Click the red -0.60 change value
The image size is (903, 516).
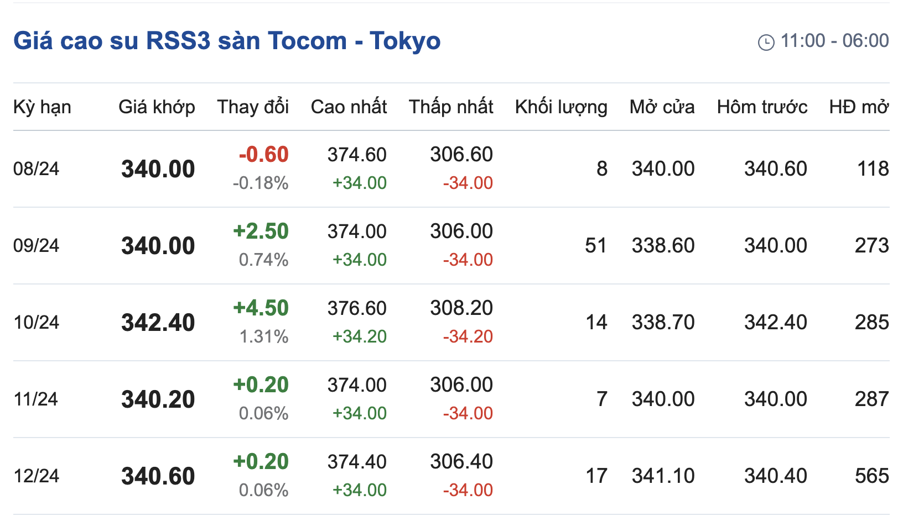(263, 155)
